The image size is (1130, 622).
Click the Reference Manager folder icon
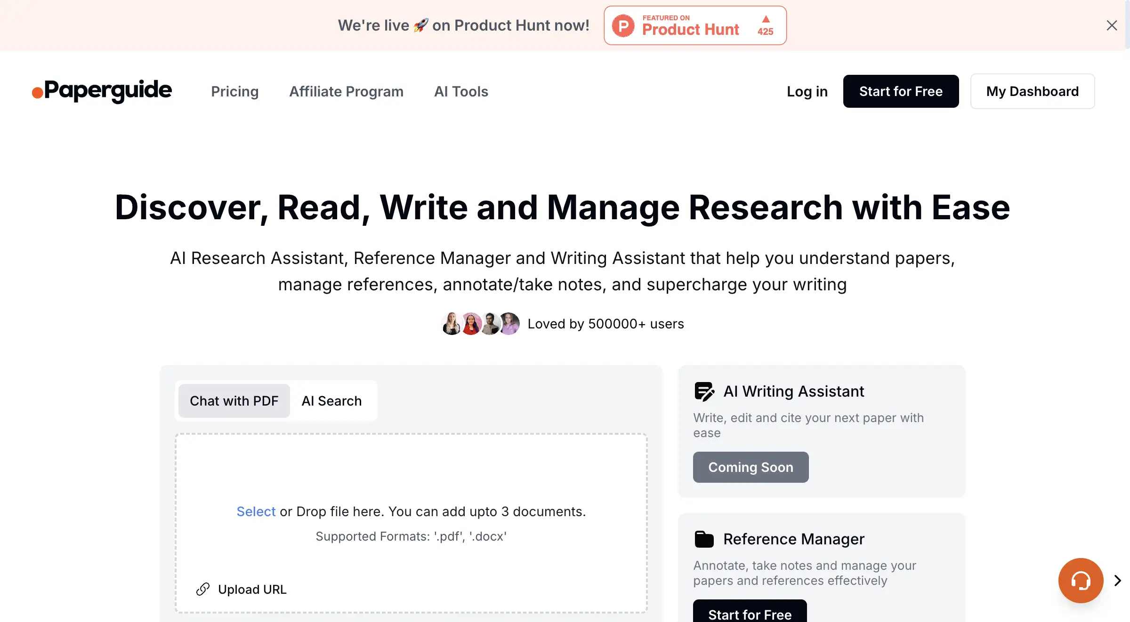coord(703,539)
